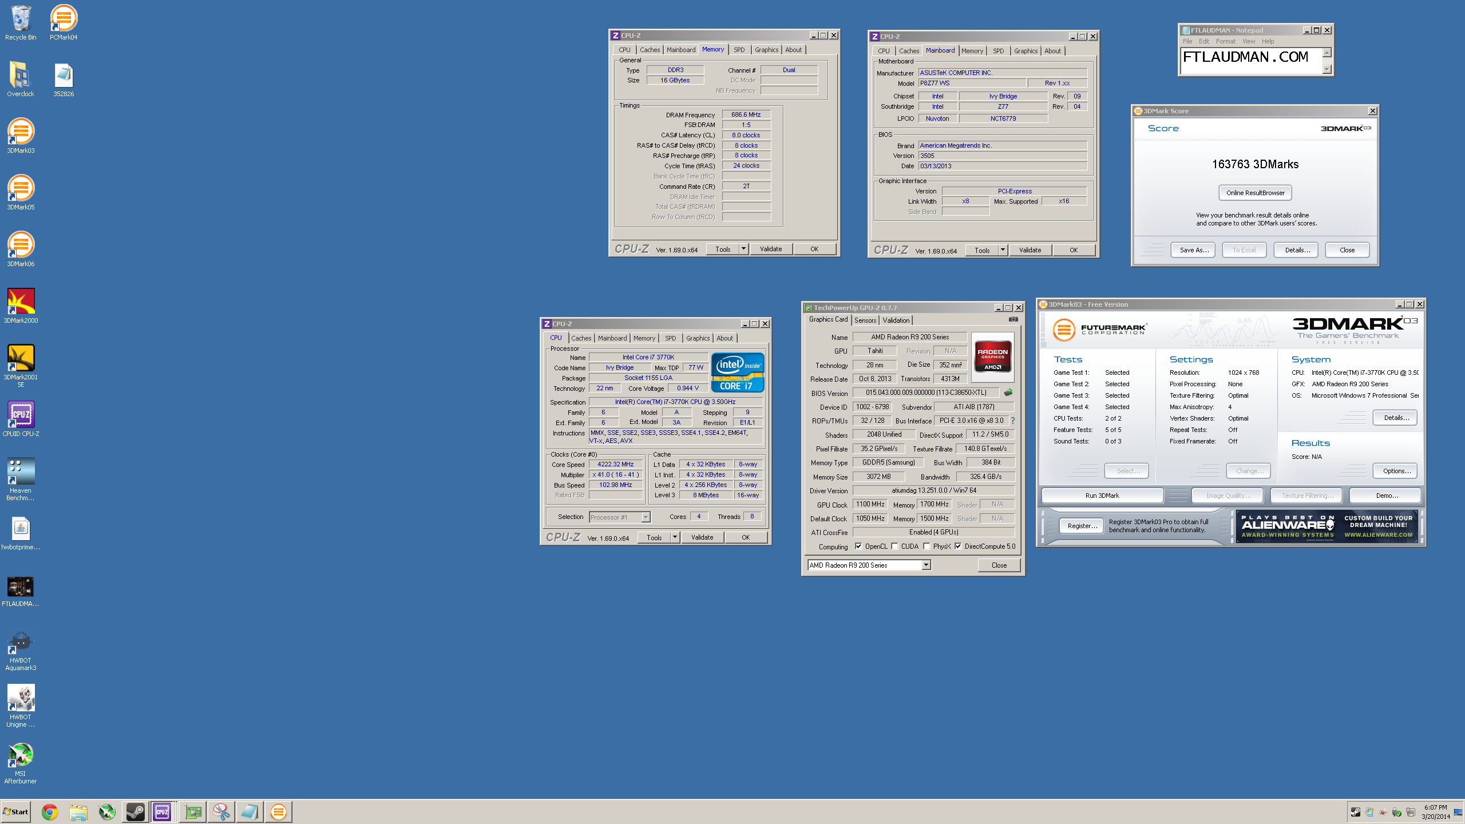
Task: Open Google Chrome from the taskbar
Action: 50,812
